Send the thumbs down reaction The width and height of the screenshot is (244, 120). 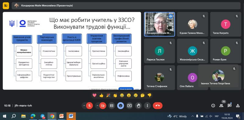149,95
